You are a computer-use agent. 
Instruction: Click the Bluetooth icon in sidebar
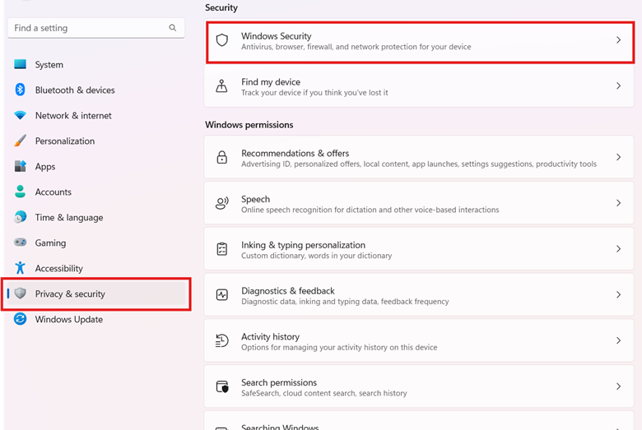coord(20,90)
